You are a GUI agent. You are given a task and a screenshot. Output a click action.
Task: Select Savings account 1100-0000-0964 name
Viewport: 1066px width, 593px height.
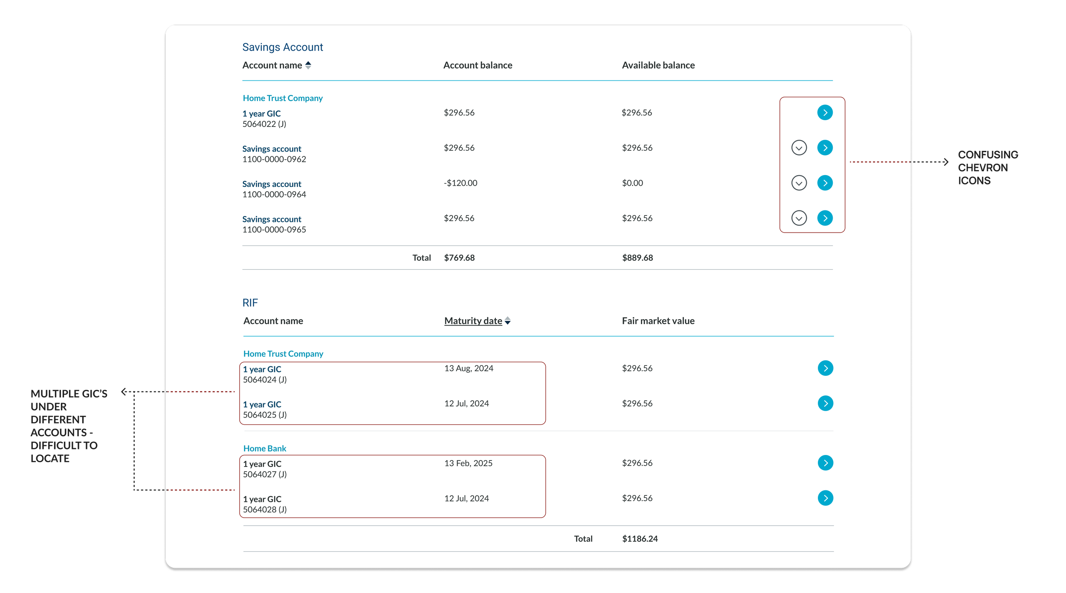[x=272, y=184]
